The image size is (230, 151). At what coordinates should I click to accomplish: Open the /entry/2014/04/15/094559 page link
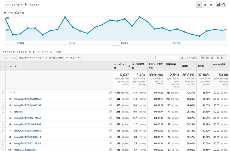(x=27, y=99)
